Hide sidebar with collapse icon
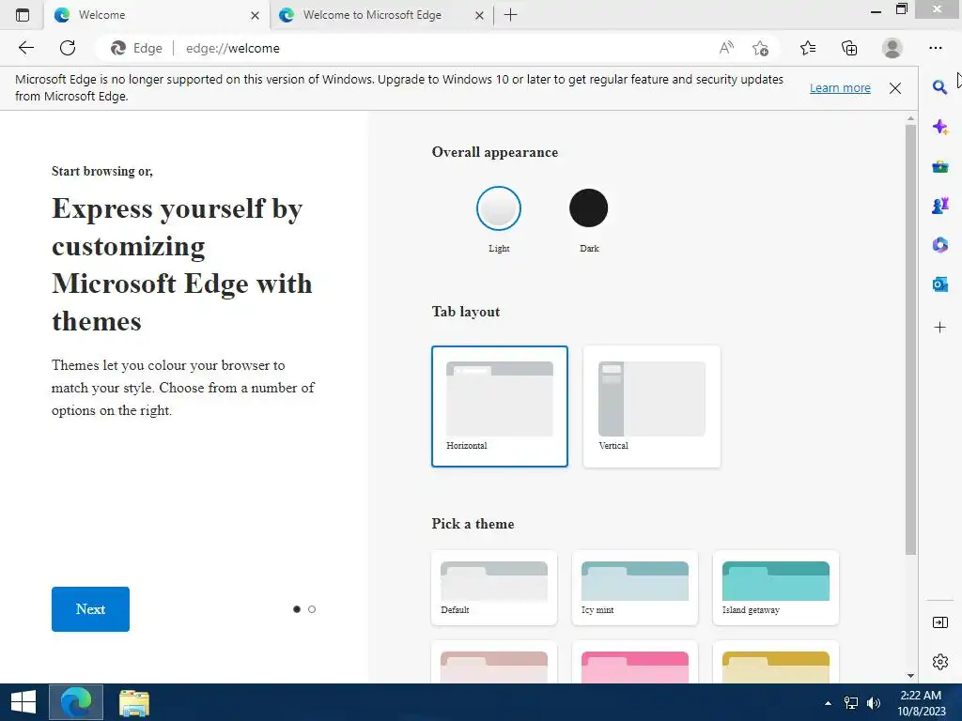The height and width of the screenshot is (721, 962). pos(939,623)
